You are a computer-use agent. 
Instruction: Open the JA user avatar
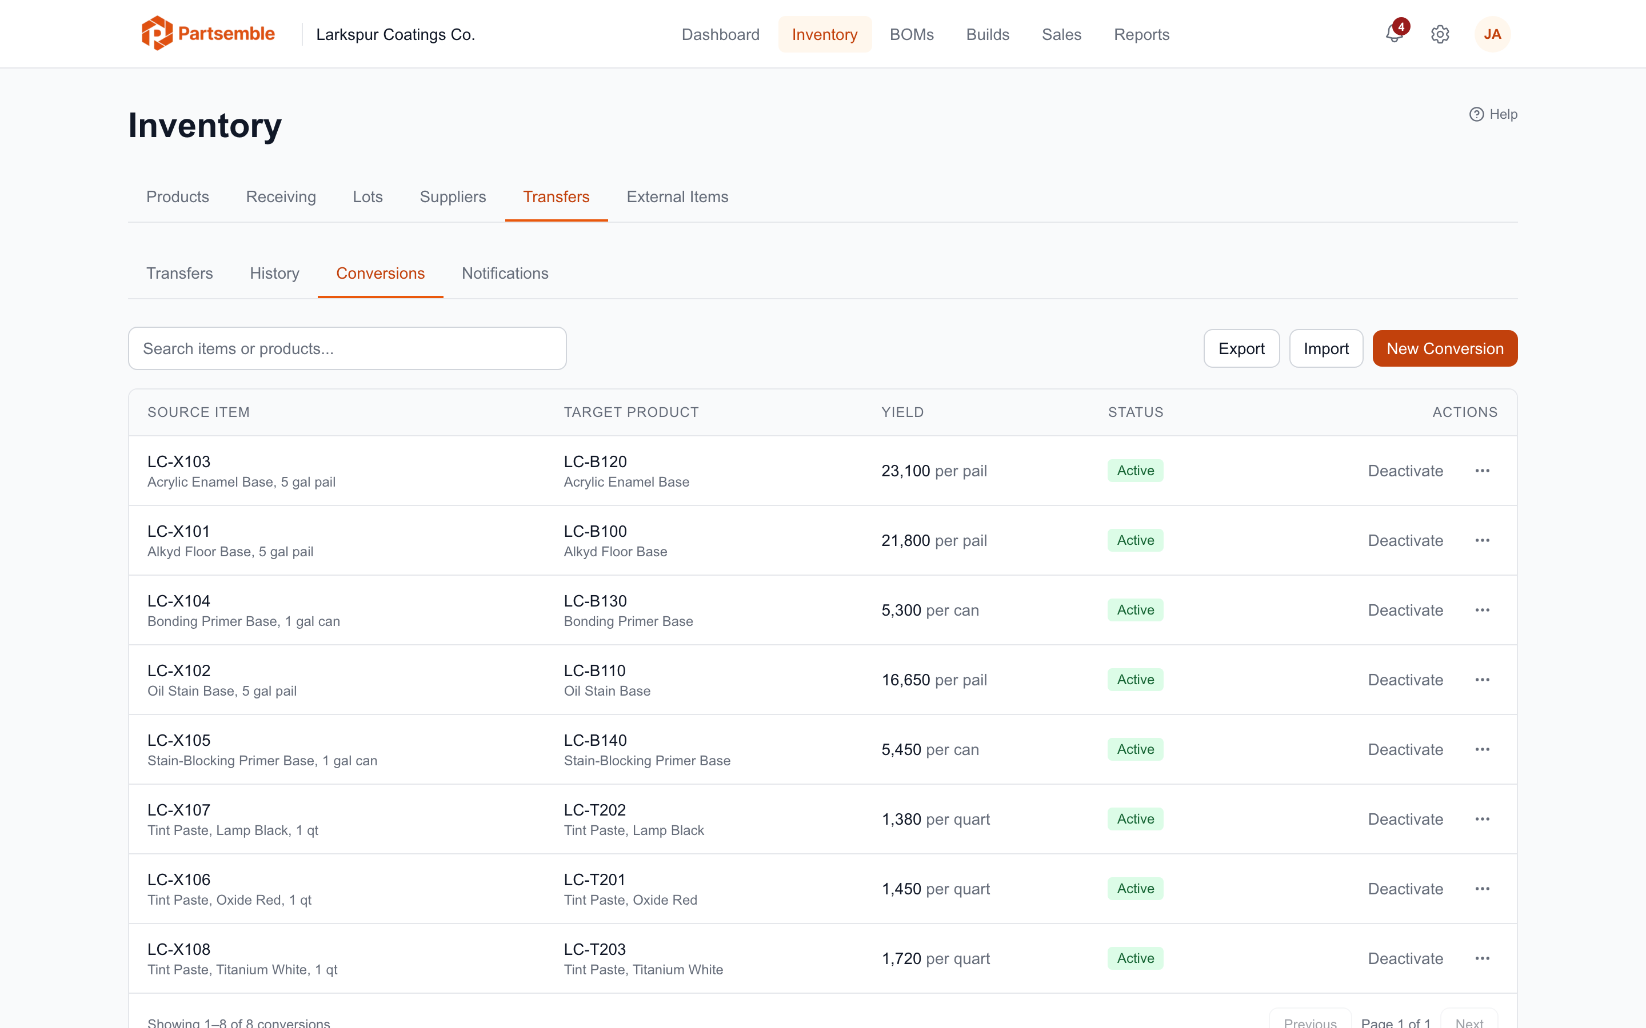click(1492, 34)
